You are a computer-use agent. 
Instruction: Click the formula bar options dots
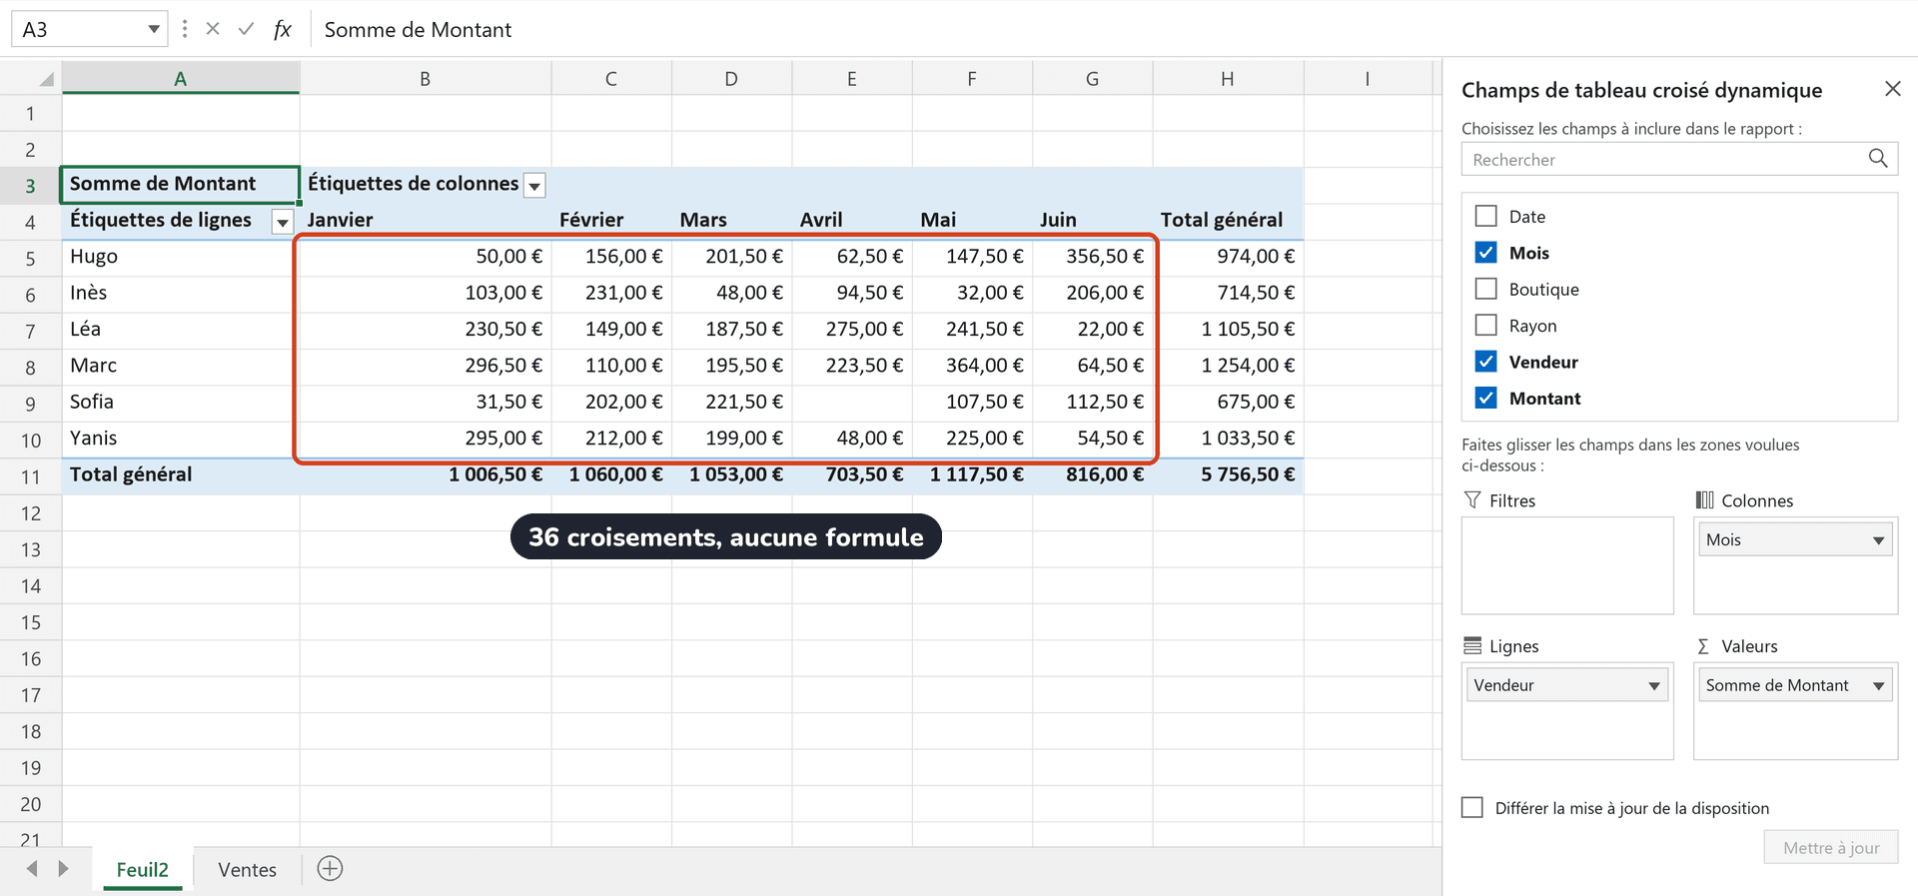tap(185, 29)
